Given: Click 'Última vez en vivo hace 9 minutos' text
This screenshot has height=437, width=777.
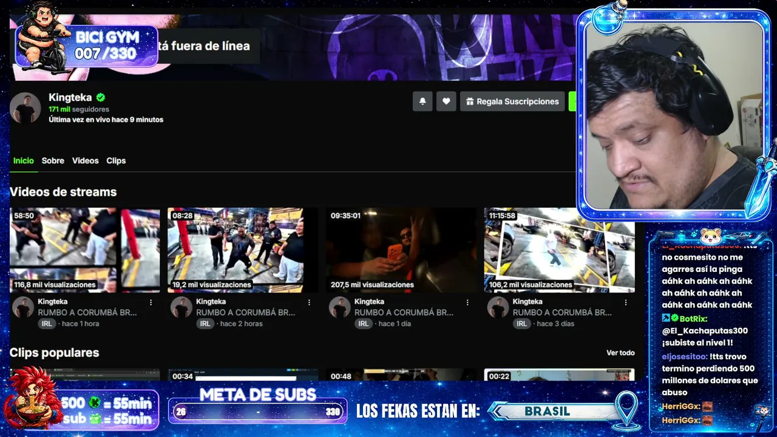Looking at the screenshot, I should (106, 120).
